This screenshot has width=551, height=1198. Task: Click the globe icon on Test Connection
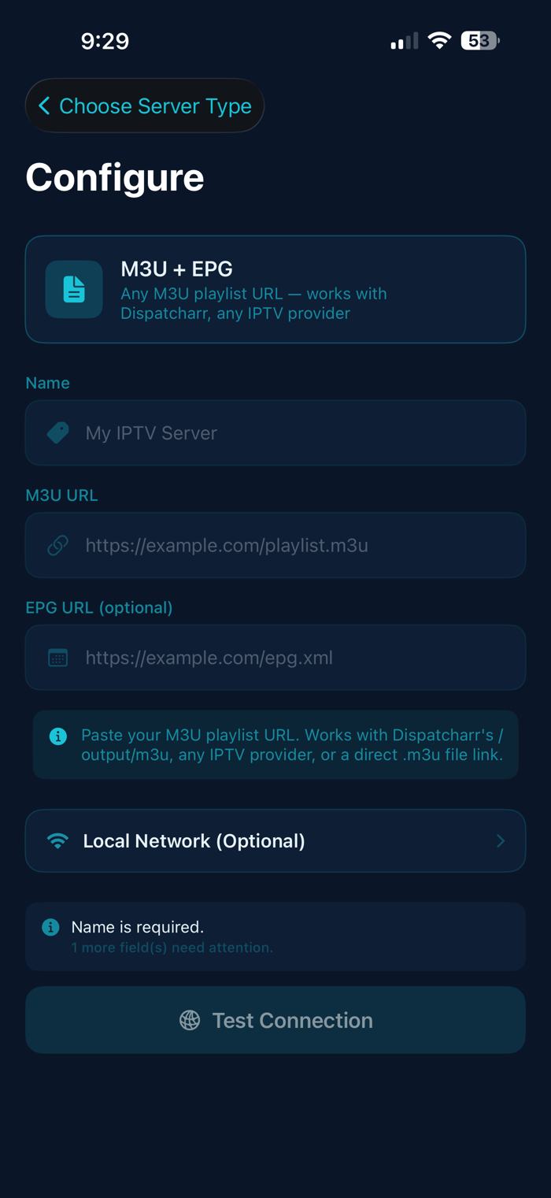pos(190,1020)
